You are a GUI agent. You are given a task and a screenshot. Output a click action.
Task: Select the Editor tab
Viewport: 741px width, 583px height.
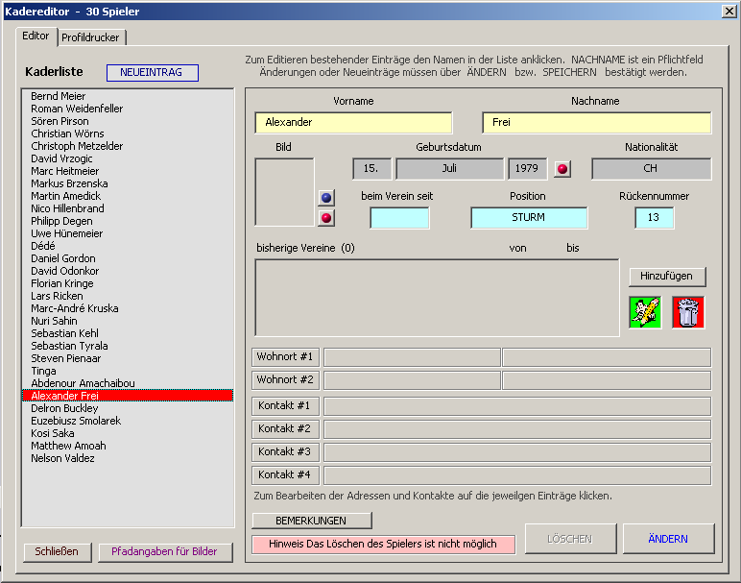(x=36, y=36)
